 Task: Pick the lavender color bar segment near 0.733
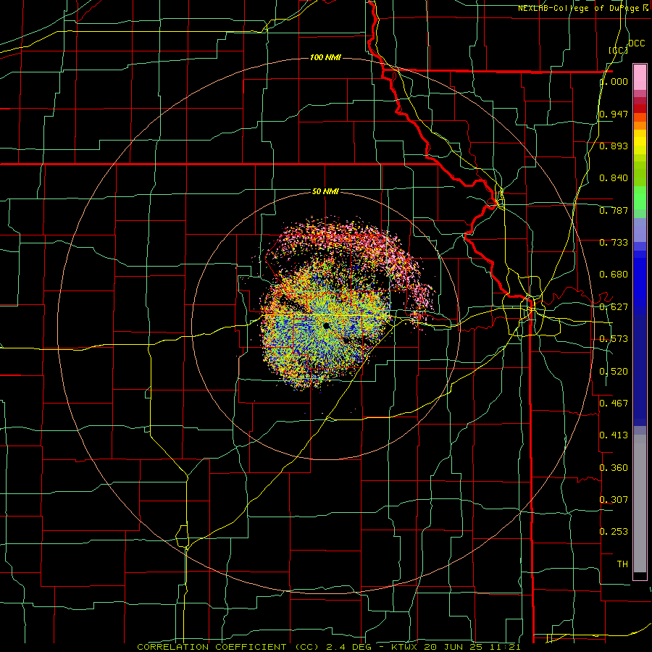click(640, 230)
